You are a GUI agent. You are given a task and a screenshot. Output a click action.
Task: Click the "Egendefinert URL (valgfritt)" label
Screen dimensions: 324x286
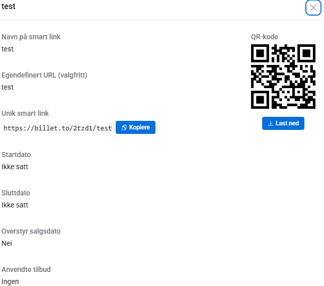pyautogui.click(x=44, y=75)
